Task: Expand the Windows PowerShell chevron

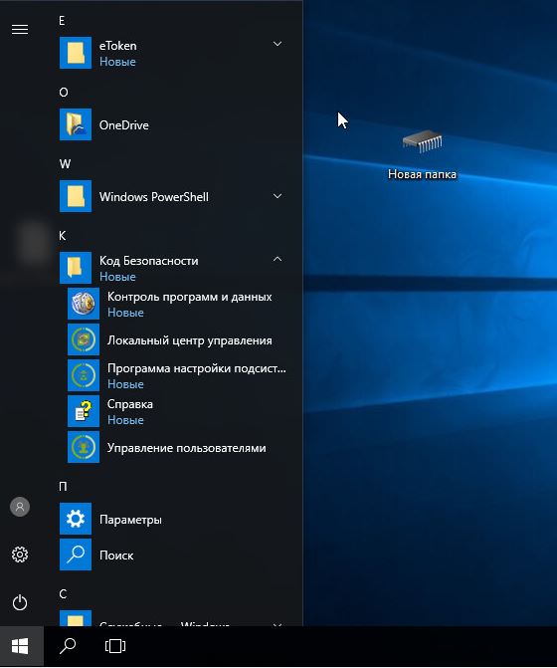Action: point(278,196)
